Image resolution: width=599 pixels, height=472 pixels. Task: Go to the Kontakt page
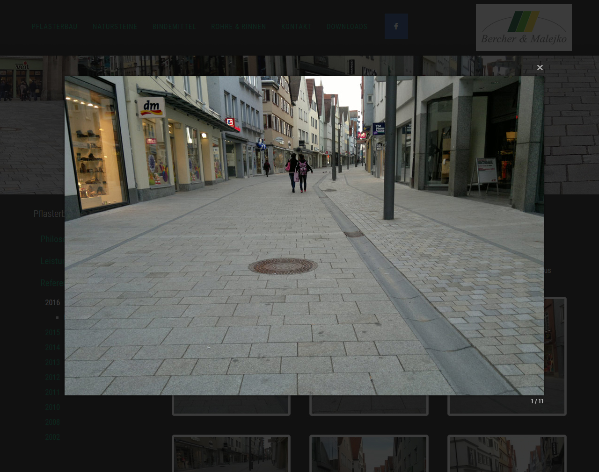click(x=296, y=27)
